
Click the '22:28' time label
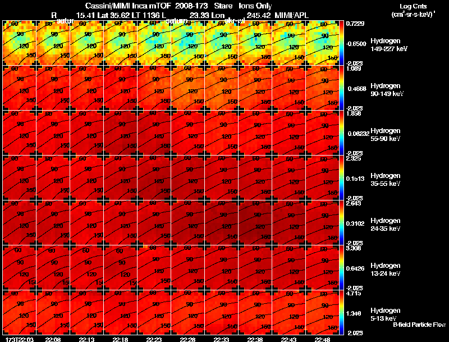187,339
